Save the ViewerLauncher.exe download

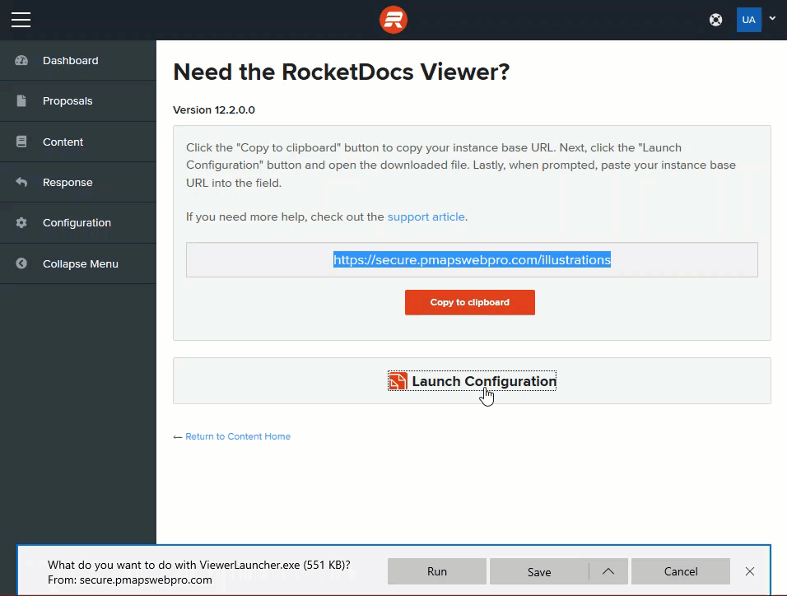click(539, 571)
